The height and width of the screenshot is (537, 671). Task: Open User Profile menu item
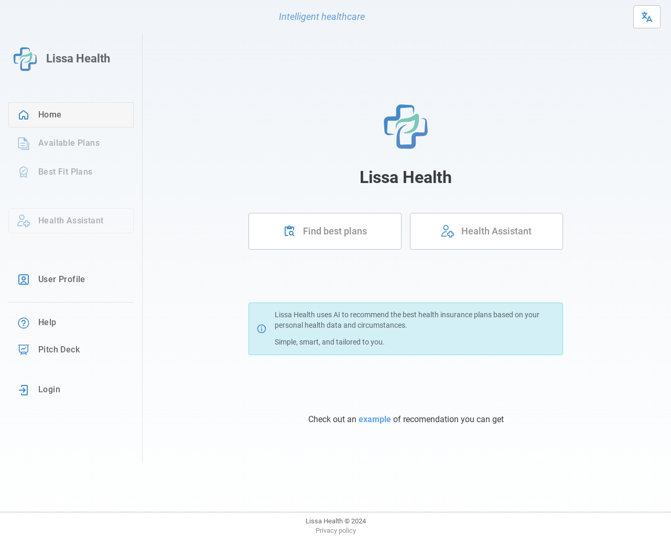point(71,280)
